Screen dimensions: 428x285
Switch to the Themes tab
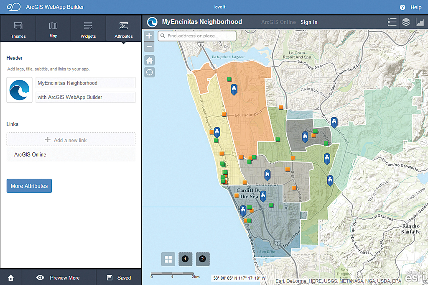[x=18, y=30]
